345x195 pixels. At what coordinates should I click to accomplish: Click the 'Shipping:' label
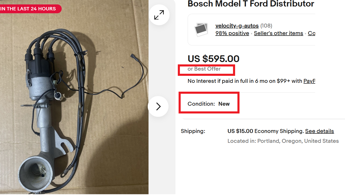pyautogui.click(x=193, y=131)
